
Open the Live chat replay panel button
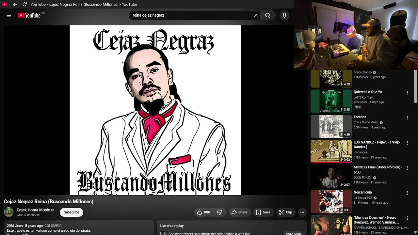pyautogui.click(x=293, y=233)
